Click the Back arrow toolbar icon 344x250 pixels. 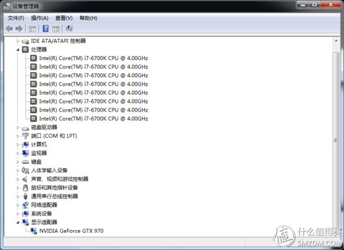point(9,29)
